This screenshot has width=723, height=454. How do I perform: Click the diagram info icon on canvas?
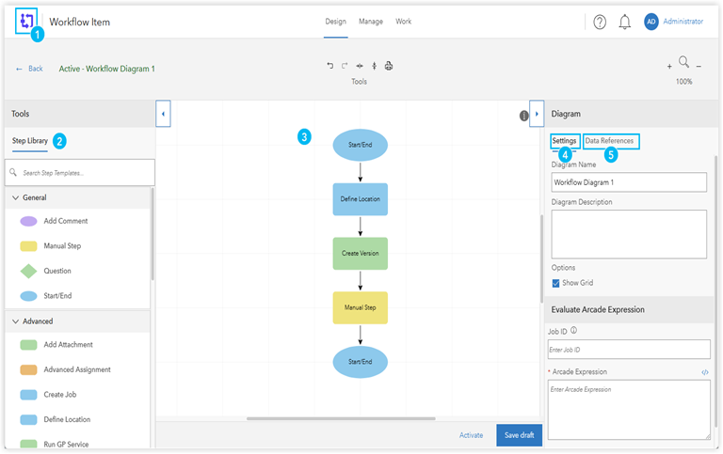pyautogui.click(x=523, y=116)
